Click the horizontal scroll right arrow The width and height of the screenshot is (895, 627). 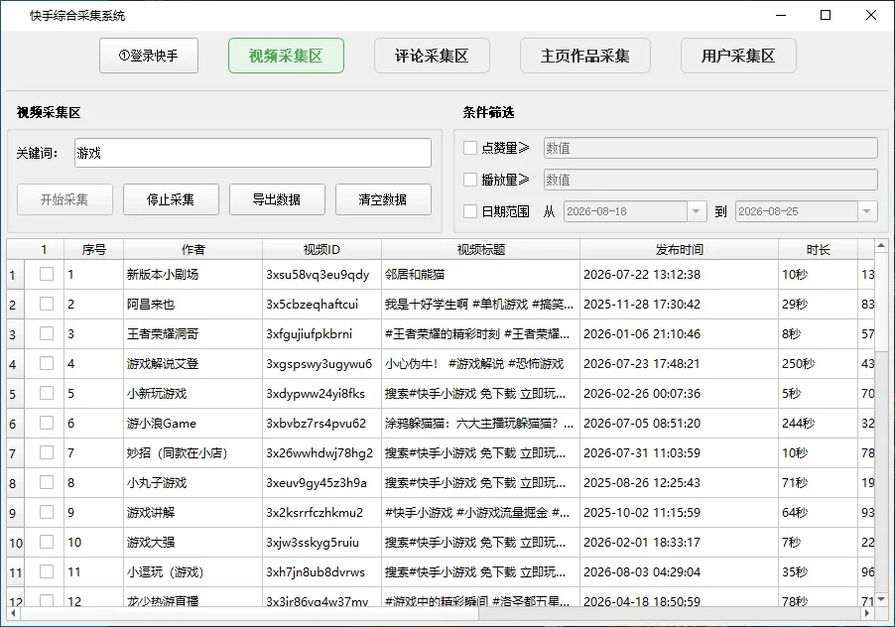click(867, 613)
